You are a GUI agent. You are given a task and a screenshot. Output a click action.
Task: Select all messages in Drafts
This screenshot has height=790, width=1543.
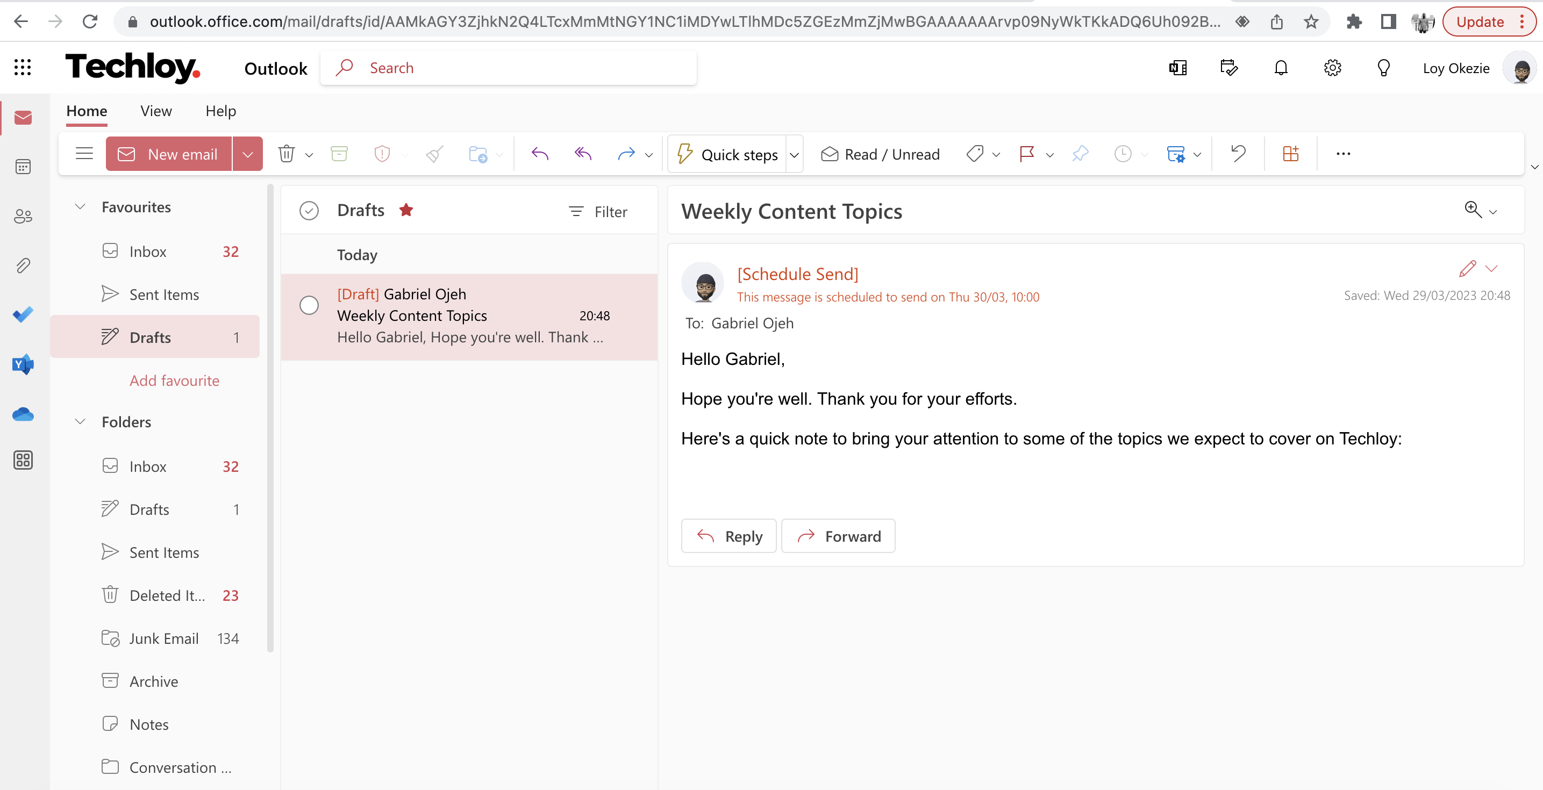pos(309,210)
